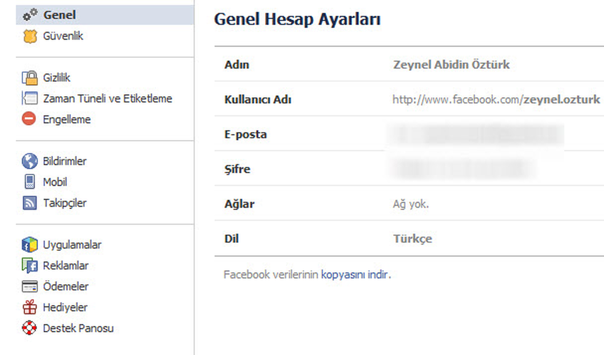Click the lifebuoy icon beside Destek Panosu

pyautogui.click(x=30, y=328)
